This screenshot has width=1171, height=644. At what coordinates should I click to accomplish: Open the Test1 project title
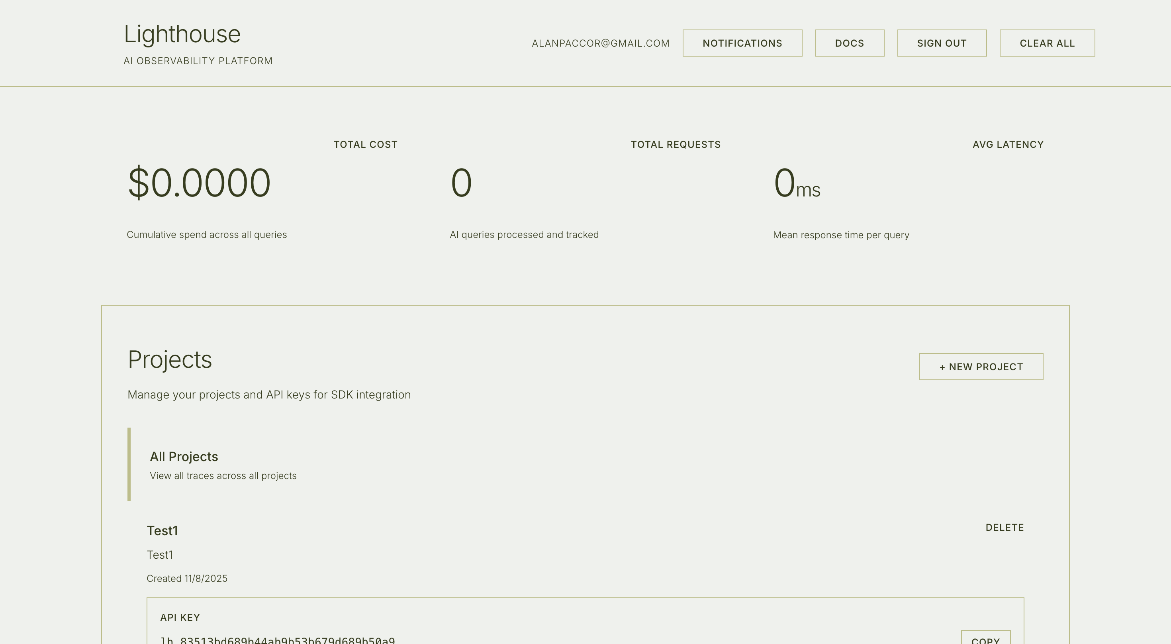(x=162, y=531)
